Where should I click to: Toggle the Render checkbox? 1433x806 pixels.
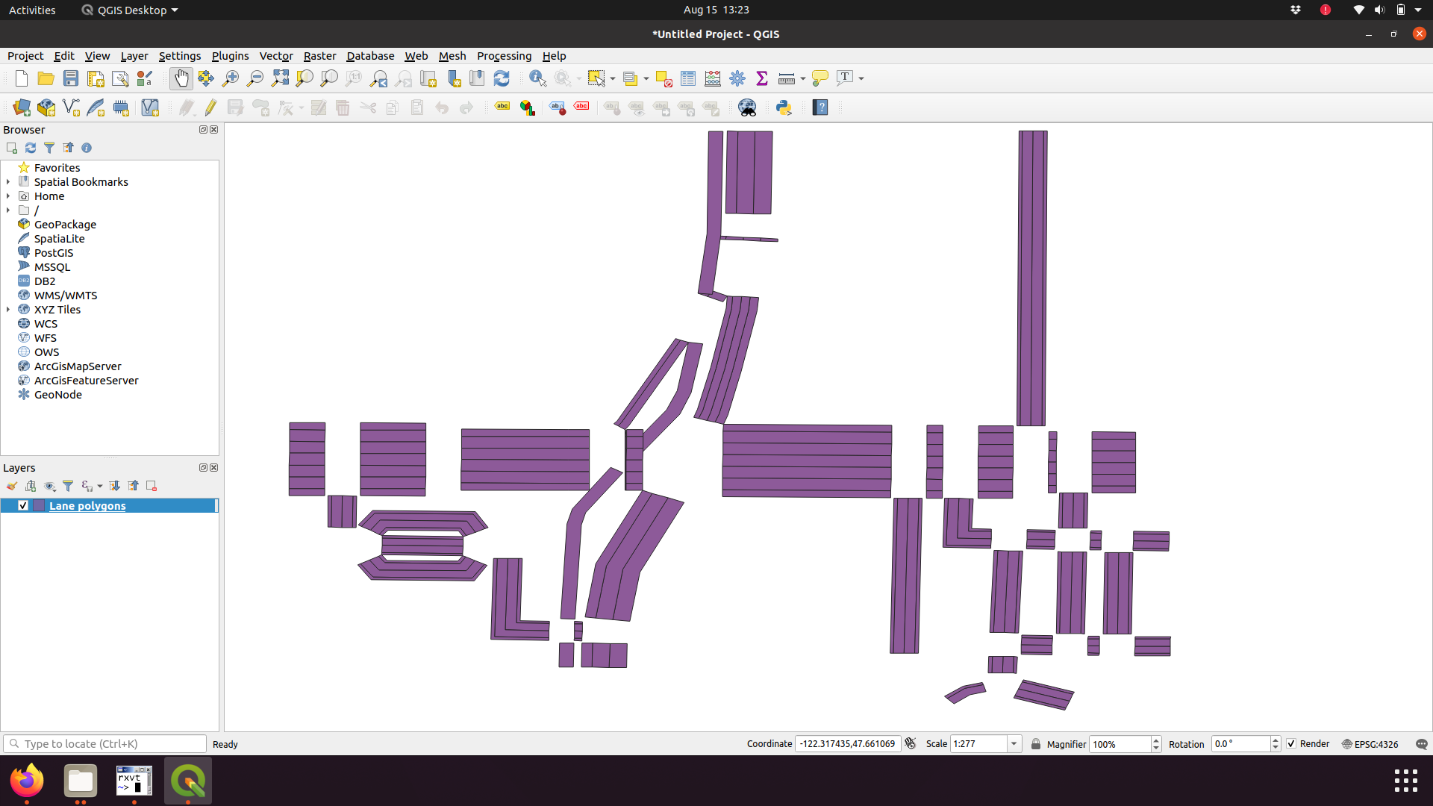tap(1291, 744)
